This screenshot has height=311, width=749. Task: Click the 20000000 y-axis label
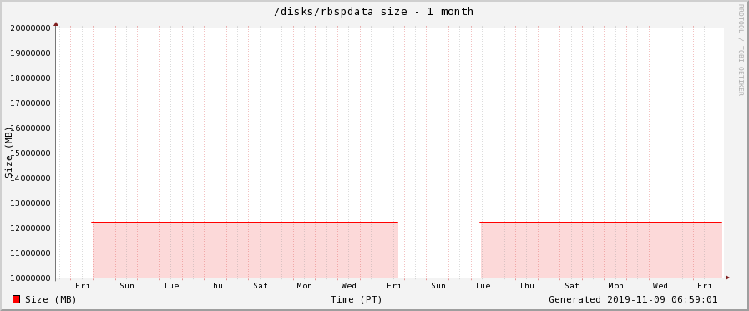(x=31, y=28)
